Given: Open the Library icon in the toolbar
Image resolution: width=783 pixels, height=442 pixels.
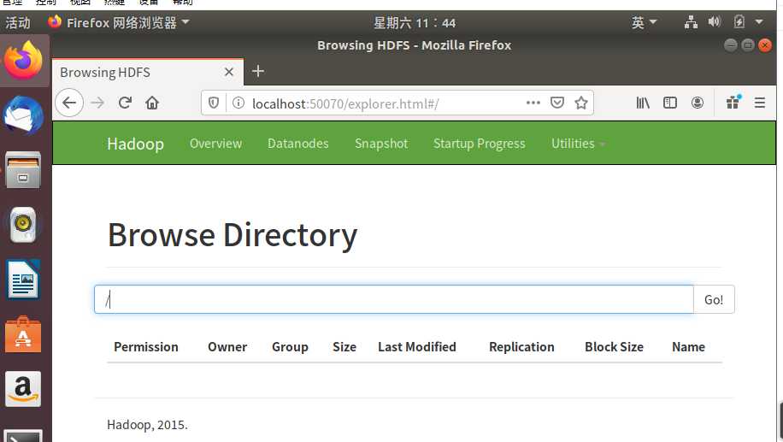Looking at the screenshot, I should click(643, 103).
